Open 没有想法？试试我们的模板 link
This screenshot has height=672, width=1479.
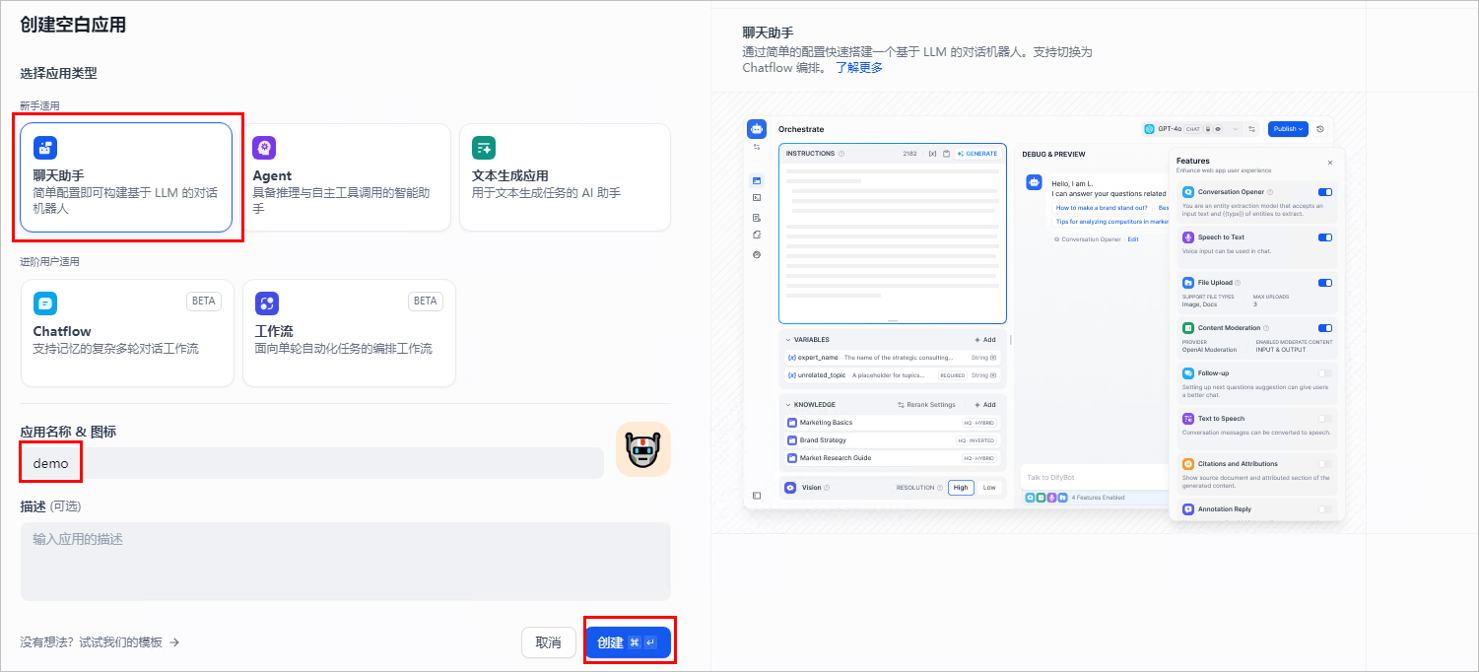[x=100, y=642]
